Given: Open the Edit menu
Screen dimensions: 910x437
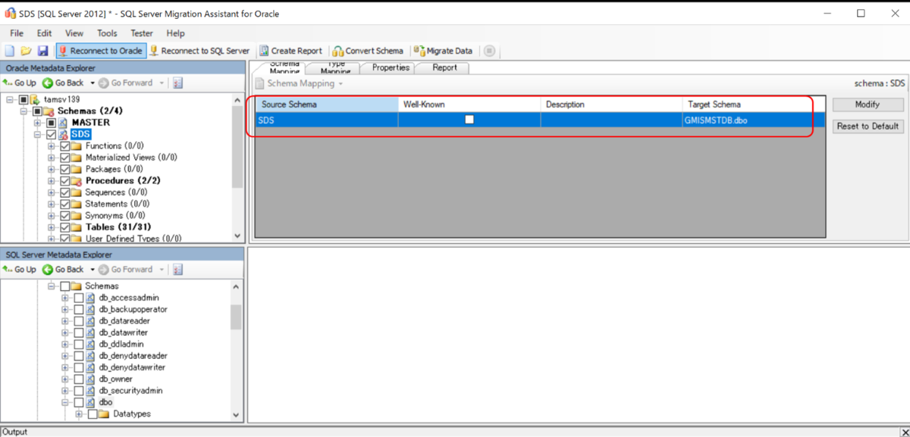Looking at the screenshot, I should (x=44, y=33).
